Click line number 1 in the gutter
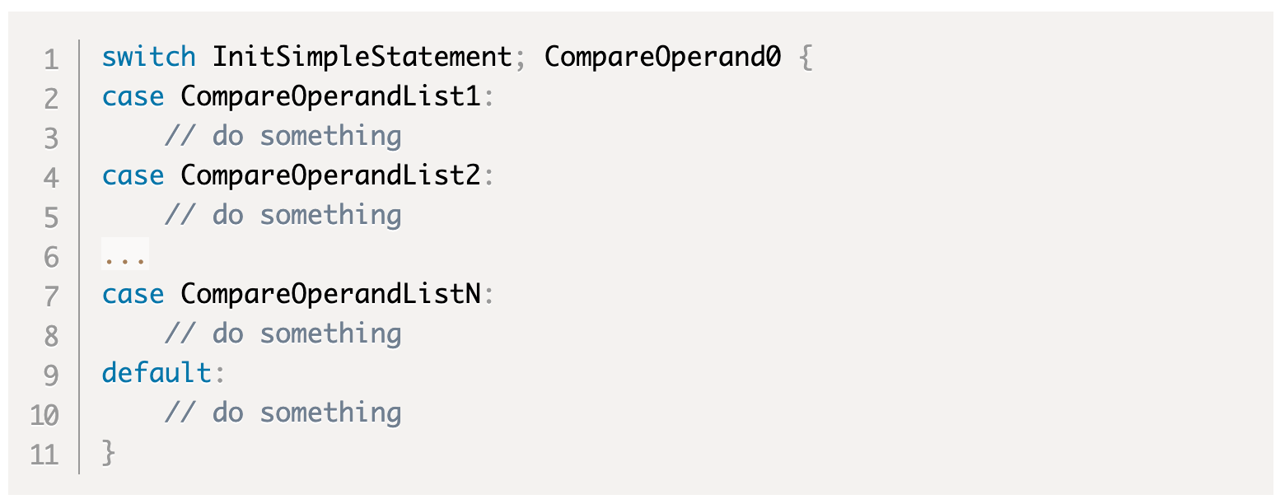The image size is (1285, 504). pos(51,59)
